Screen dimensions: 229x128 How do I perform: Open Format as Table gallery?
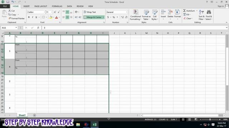point(146,15)
